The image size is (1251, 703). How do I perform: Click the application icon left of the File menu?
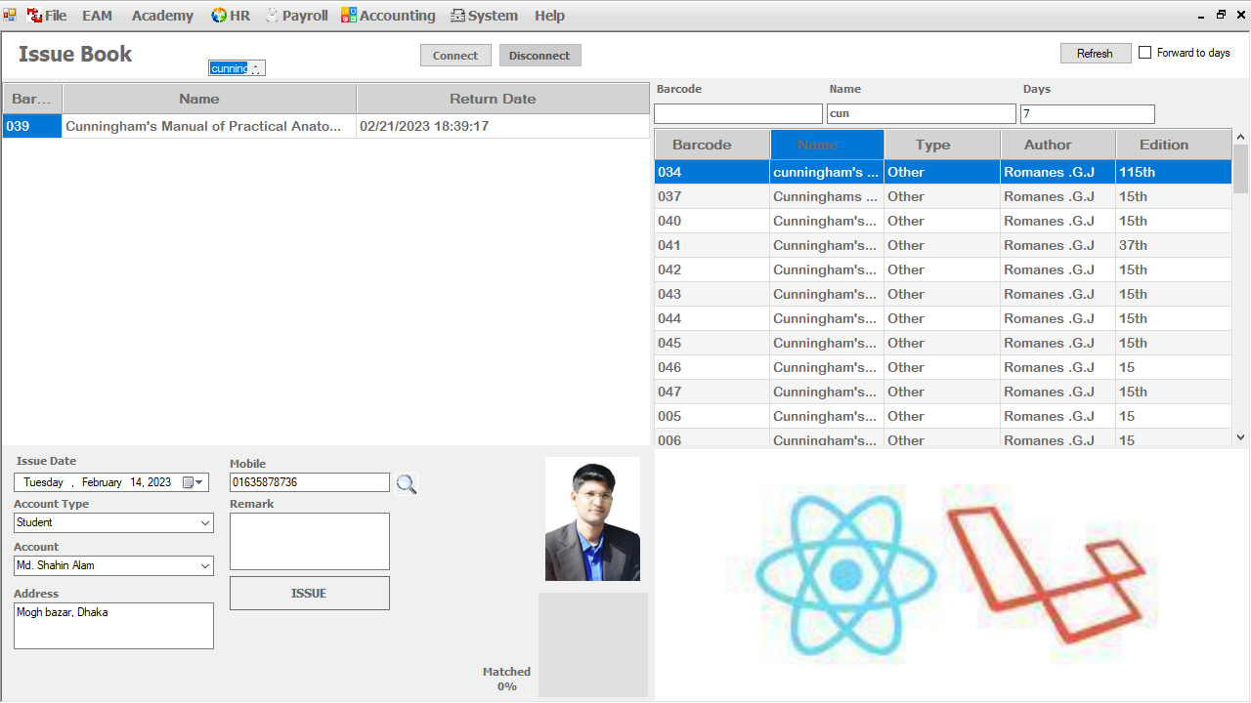coord(10,15)
